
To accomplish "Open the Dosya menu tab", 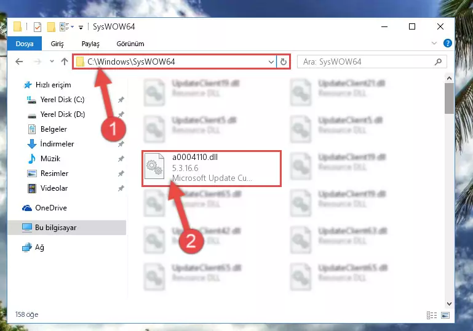I will point(25,44).
